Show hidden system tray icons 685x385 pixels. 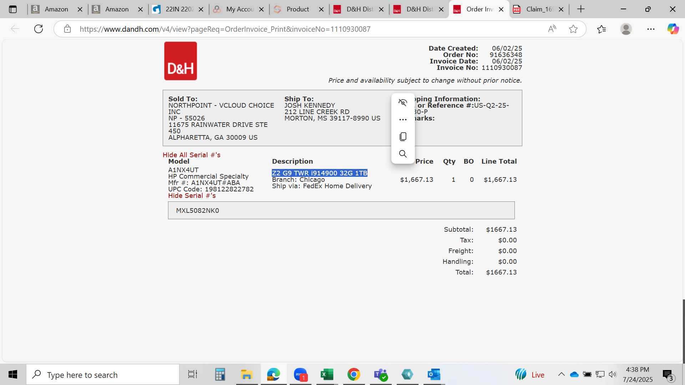561,374
